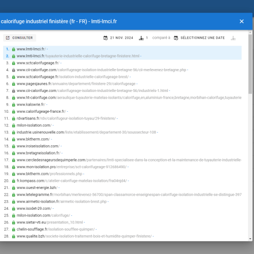
Task: Click the grey padlock icon on result 4
Action: 14,70
